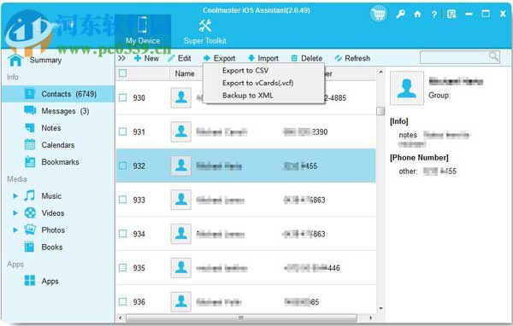Expand the Music tree node
Viewport: 513px width, 326px height.
pyautogui.click(x=15, y=196)
